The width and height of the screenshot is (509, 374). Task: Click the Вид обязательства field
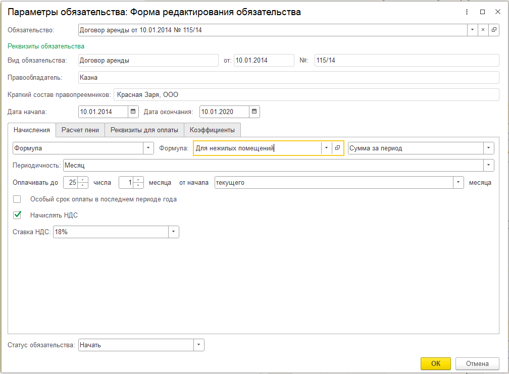click(148, 61)
